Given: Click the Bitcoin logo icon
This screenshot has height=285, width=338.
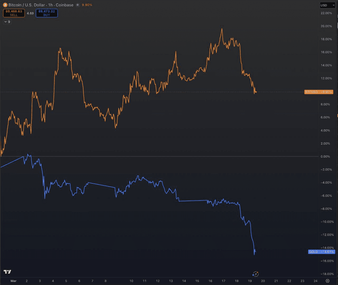Looking at the screenshot, I should pos(5,5).
